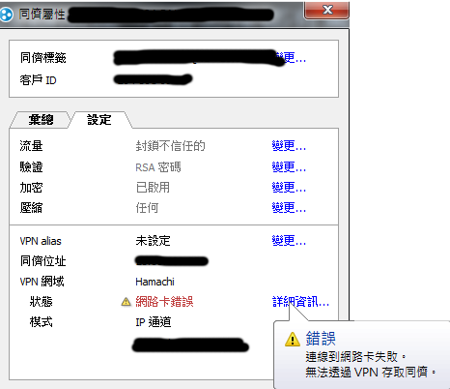Click 變更 link for 加密 setting

pos(289,188)
